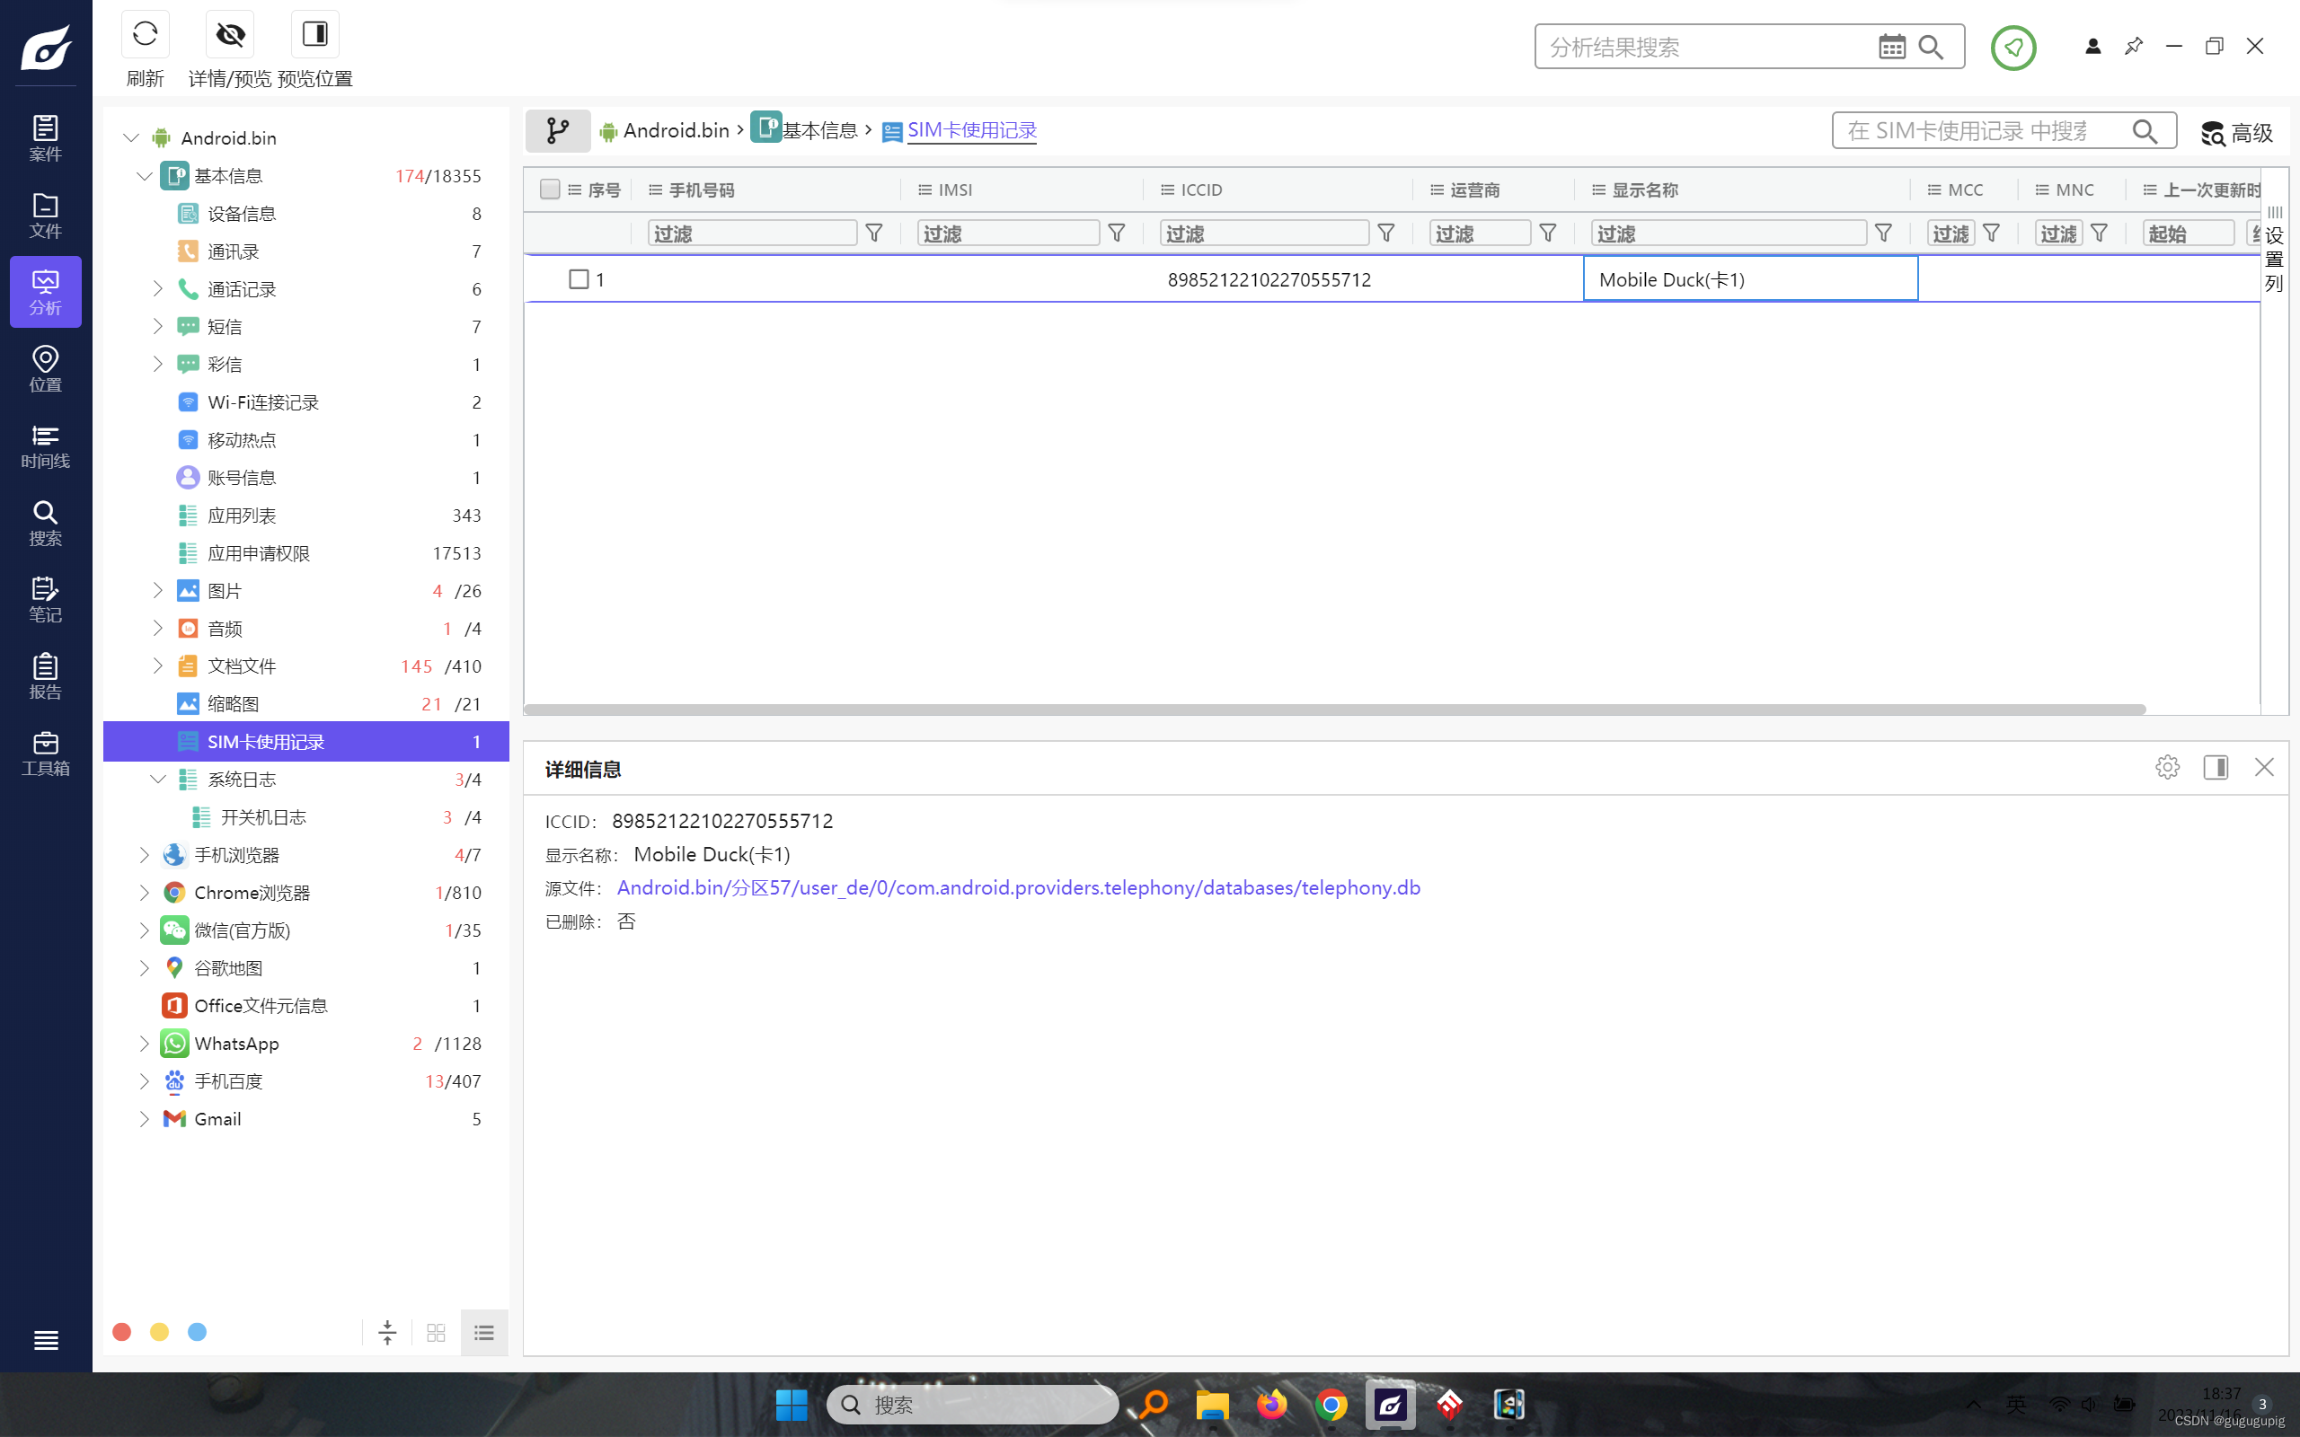The image size is (2300, 1437).
Task: Open the telephony.db source file link
Action: [x=1018, y=887]
